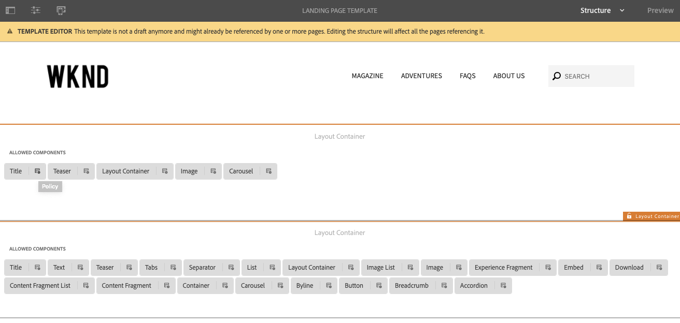Switch to Preview mode
Image resolution: width=680 pixels, height=323 pixels.
[x=660, y=10]
